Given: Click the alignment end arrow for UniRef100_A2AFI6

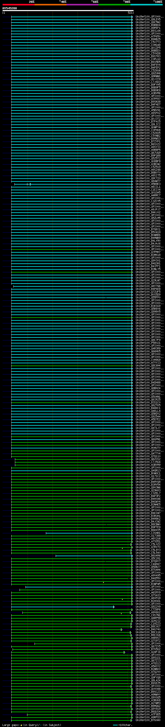Looking at the screenshot, I should point(124,652).
